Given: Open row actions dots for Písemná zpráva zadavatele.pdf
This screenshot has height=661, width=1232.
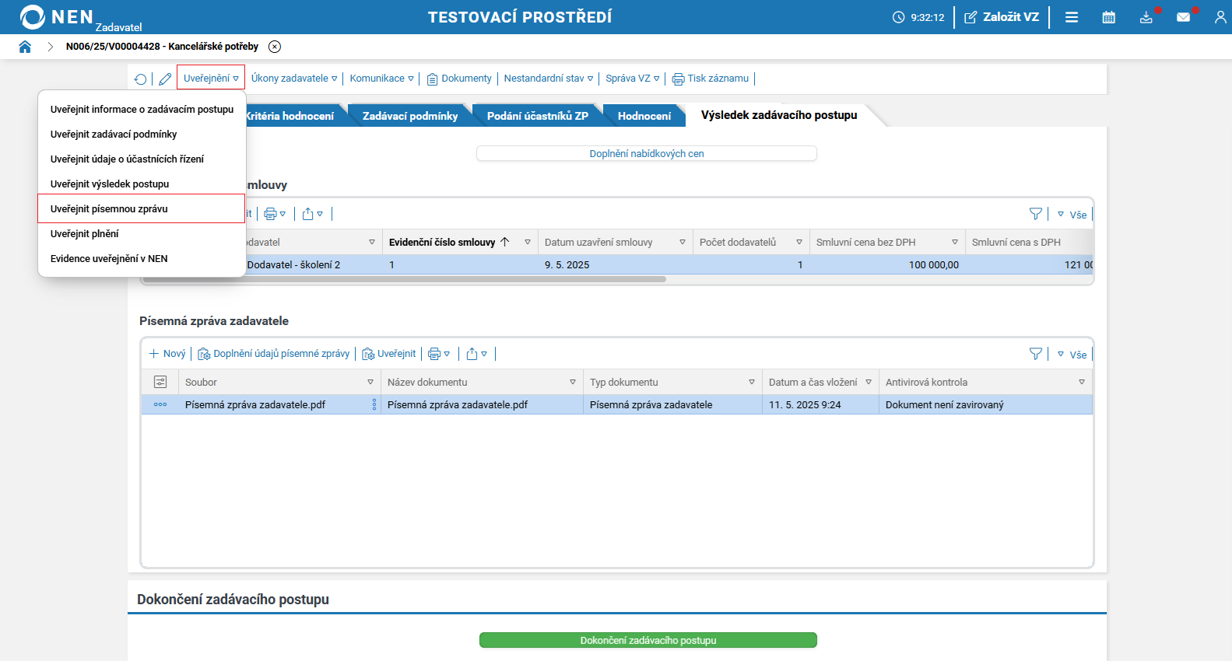Looking at the screenshot, I should point(160,404).
